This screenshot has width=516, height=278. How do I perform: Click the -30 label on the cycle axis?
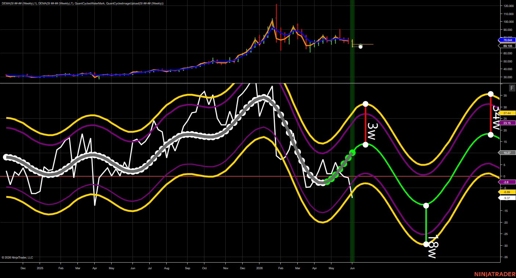[x=505, y=246]
